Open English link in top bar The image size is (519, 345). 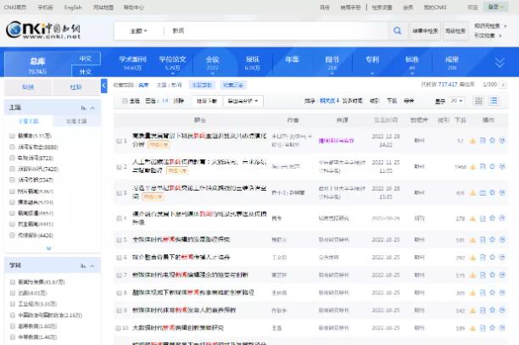(73, 8)
